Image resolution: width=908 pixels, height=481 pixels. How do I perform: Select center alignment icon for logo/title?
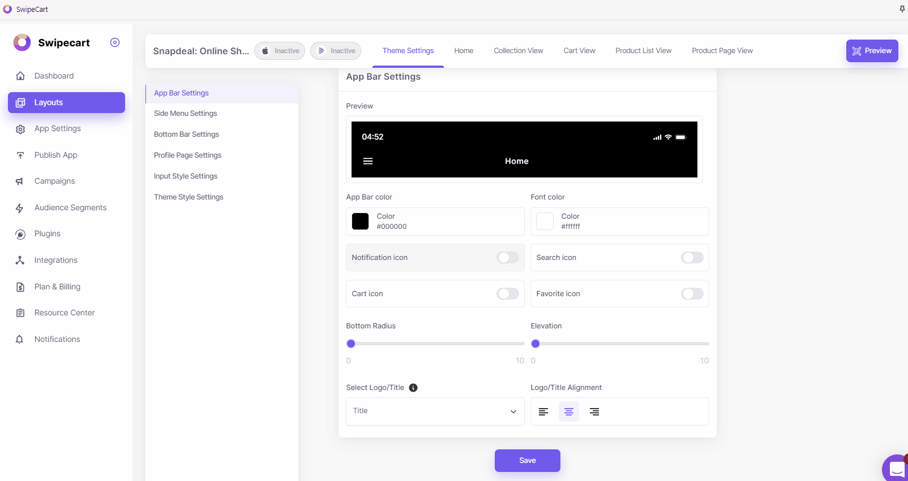coord(569,411)
